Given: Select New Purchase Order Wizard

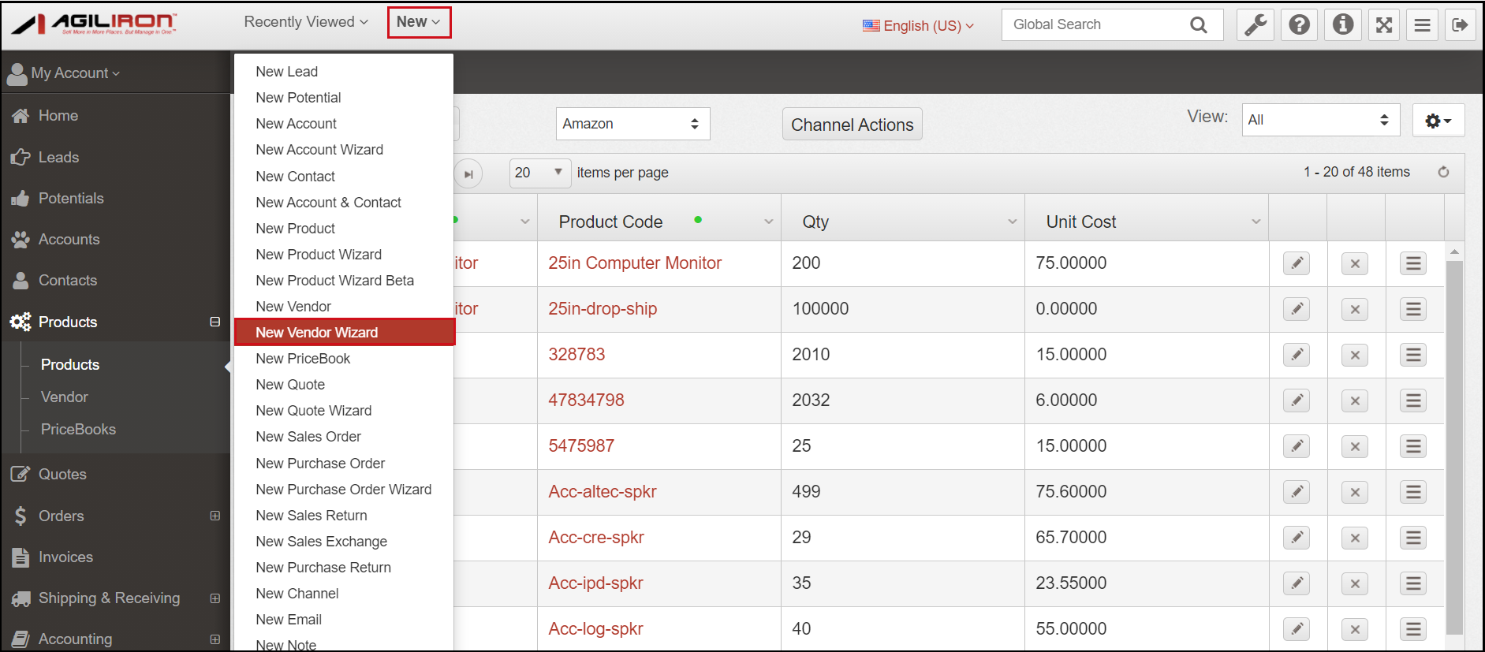Looking at the screenshot, I should coord(344,490).
